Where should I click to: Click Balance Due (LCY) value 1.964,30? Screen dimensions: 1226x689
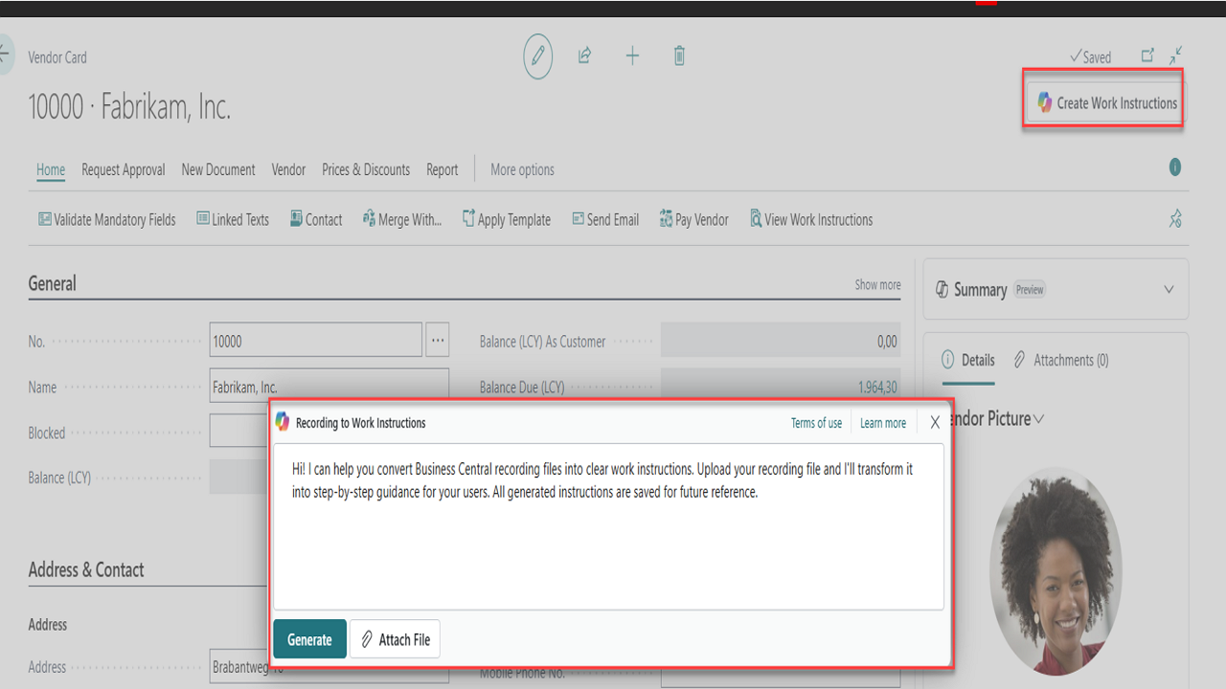coord(781,384)
